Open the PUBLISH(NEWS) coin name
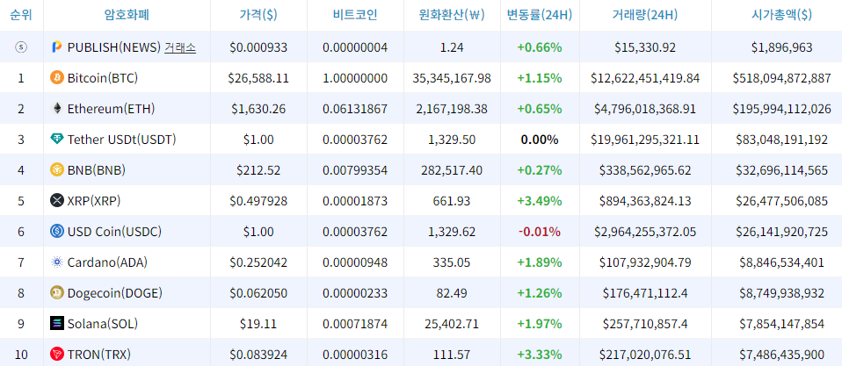The image size is (842, 366). [114, 47]
